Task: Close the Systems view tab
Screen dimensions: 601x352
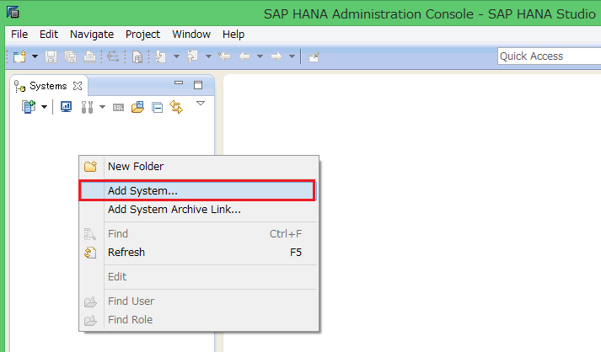Action: tap(78, 86)
